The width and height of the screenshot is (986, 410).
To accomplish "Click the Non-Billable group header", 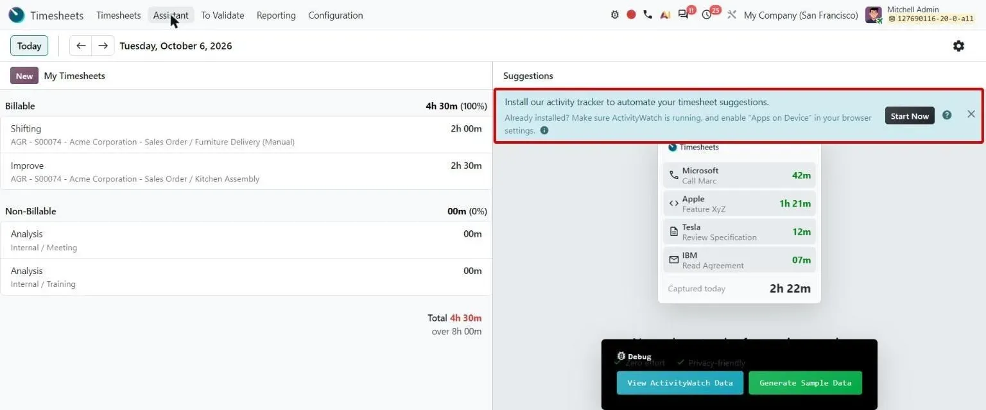I will (246, 211).
